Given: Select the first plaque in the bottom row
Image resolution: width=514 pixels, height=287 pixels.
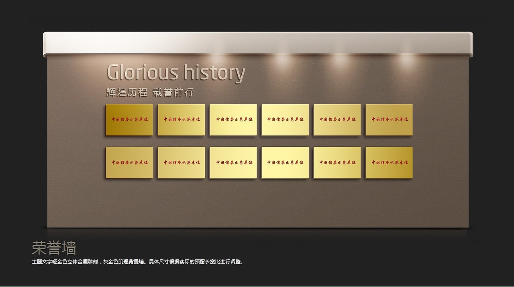Looking at the screenshot, I should [129, 162].
